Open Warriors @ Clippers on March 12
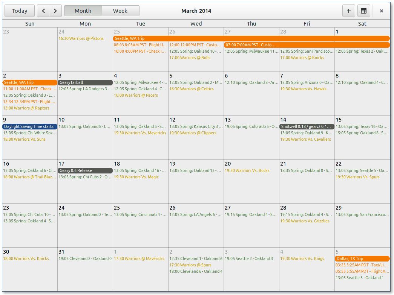 click(x=194, y=133)
